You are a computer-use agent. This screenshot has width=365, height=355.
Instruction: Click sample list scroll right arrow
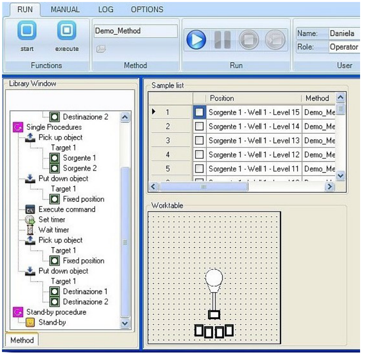(x=330, y=186)
